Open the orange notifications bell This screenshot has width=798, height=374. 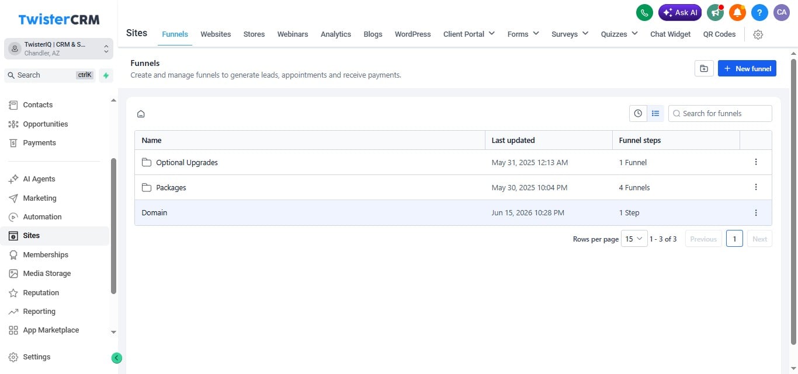tap(737, 12)
